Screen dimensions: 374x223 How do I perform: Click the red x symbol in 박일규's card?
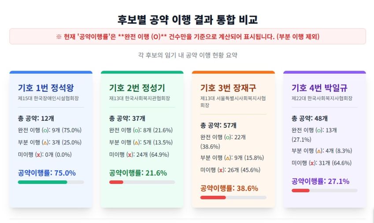tap(312, 163)
